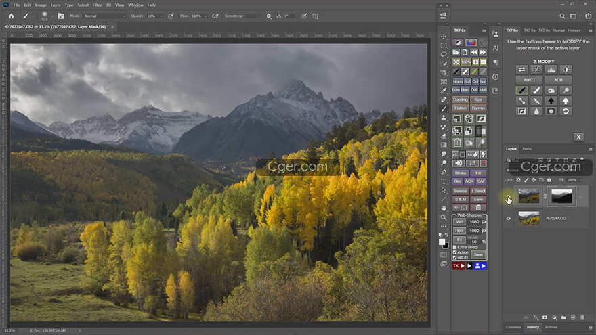
Task: Click the X button in TK7 Go panel
Action: coord(578,137)
